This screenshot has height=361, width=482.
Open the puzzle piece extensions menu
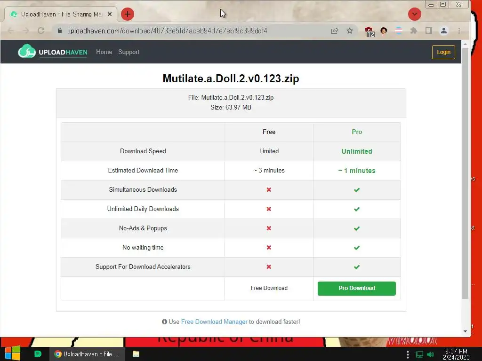[x=413, y=31]
